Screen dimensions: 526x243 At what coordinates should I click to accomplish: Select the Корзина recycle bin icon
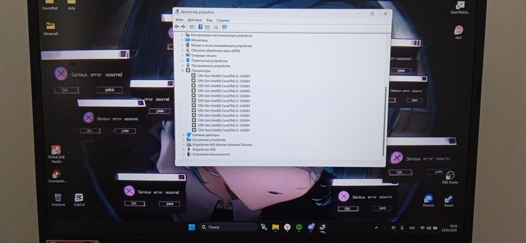[x=58, y=200]
